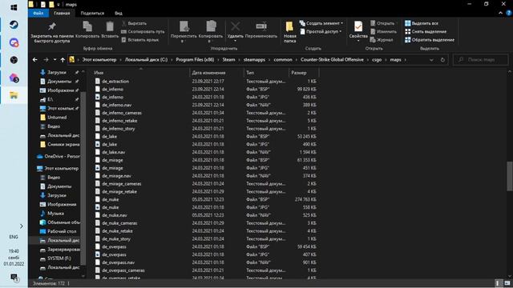
Task: Click the navigation pane scrollbar thumb
Action: click(x=83, y=178)
